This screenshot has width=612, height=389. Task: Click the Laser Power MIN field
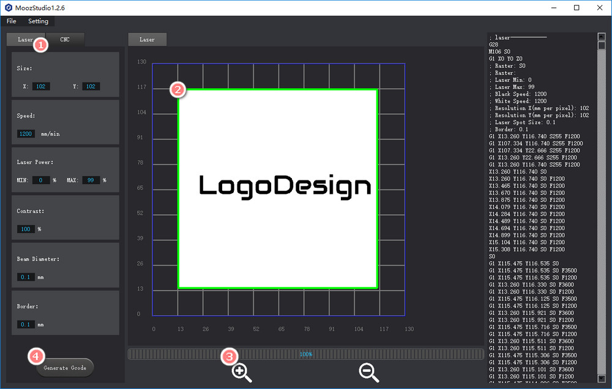[42, 180]
